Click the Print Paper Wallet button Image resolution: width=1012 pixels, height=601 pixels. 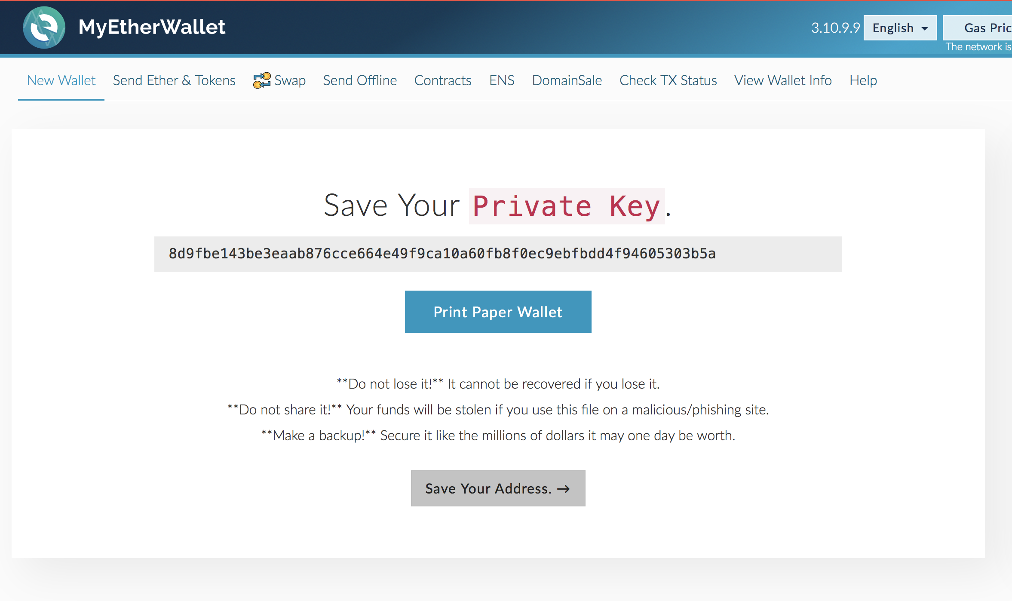[x=498, y=311]
